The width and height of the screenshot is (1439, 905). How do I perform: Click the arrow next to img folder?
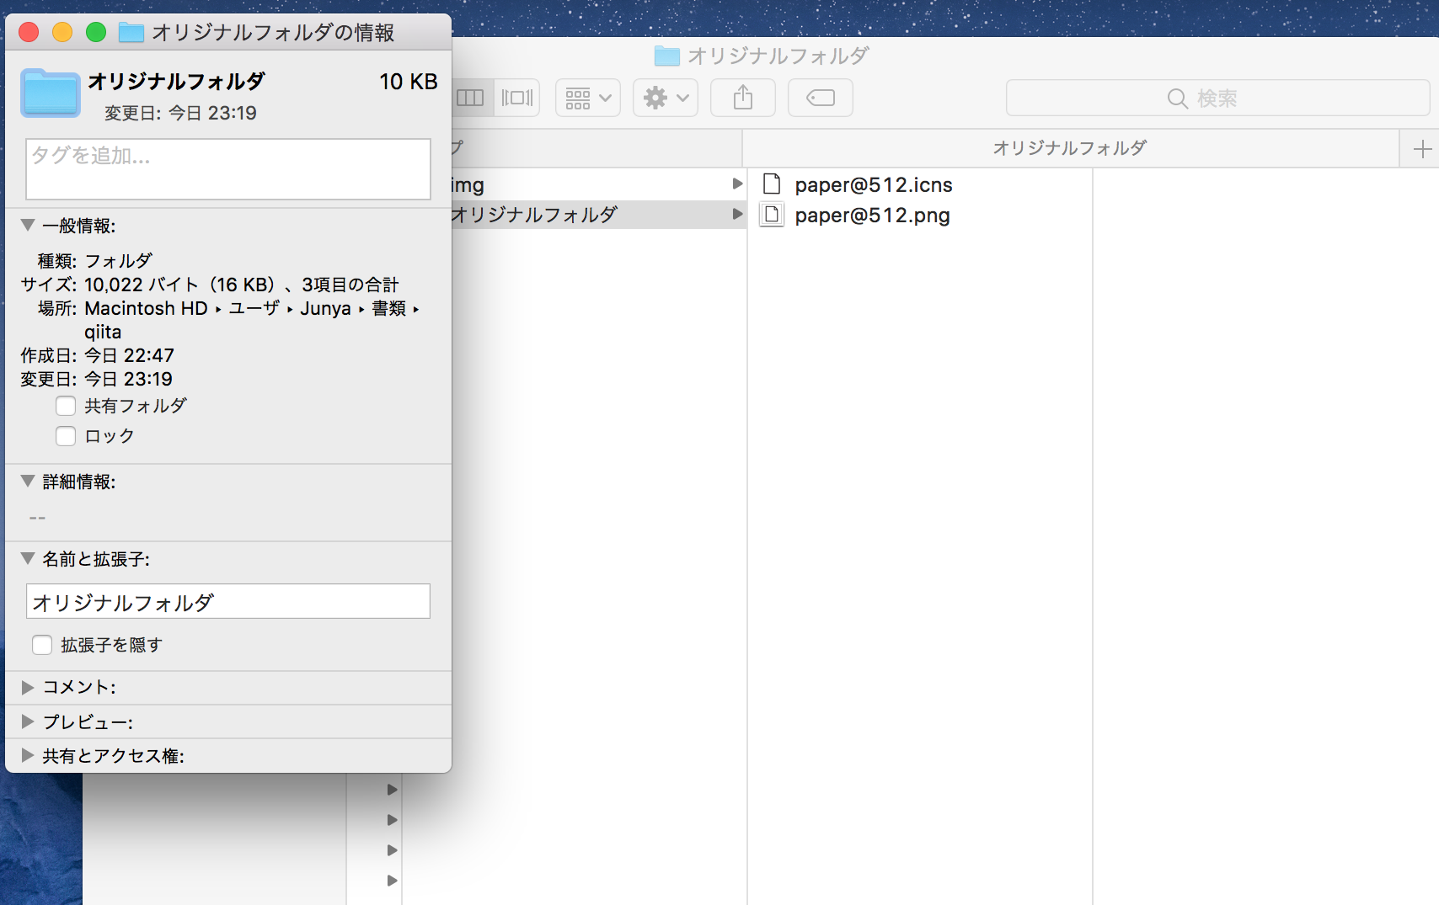click(737, 184)
